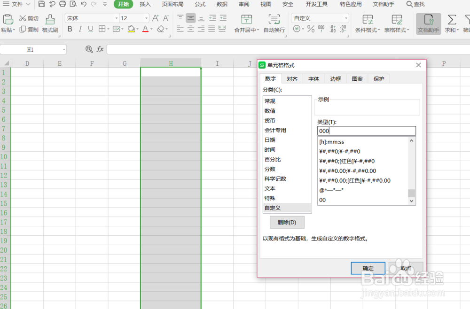470x309 pixels.
Task: Click the 确定 confirm button
Action: [368, 268]
